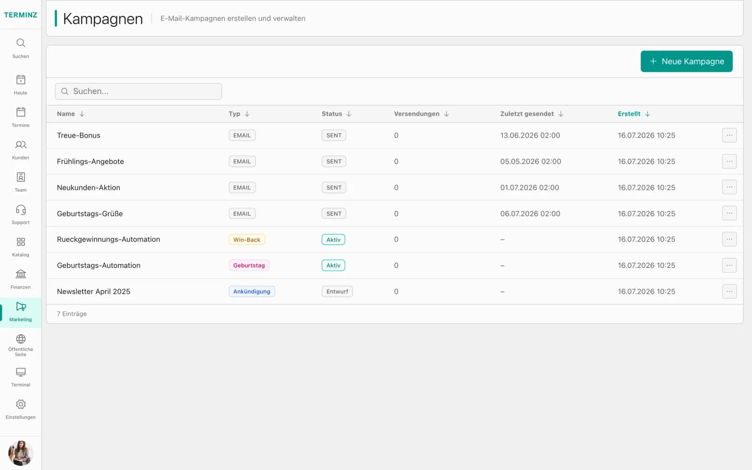The image size is (752, 470).
Task: Click Aktiv status of Geburtstags-Automation
Action: click(x=333, y=266)
